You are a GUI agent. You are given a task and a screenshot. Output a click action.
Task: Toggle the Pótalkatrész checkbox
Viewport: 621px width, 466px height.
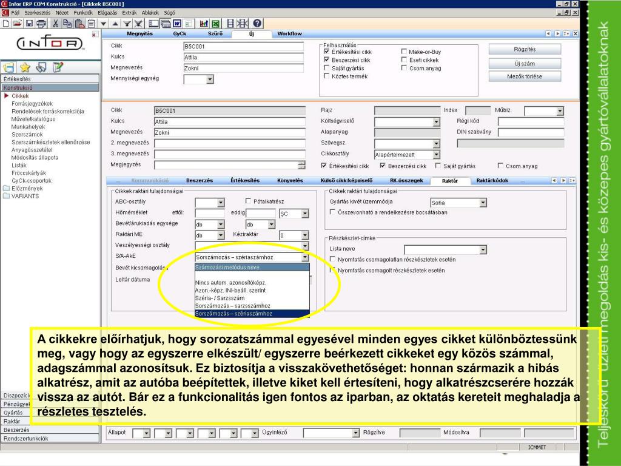(248, 201)
